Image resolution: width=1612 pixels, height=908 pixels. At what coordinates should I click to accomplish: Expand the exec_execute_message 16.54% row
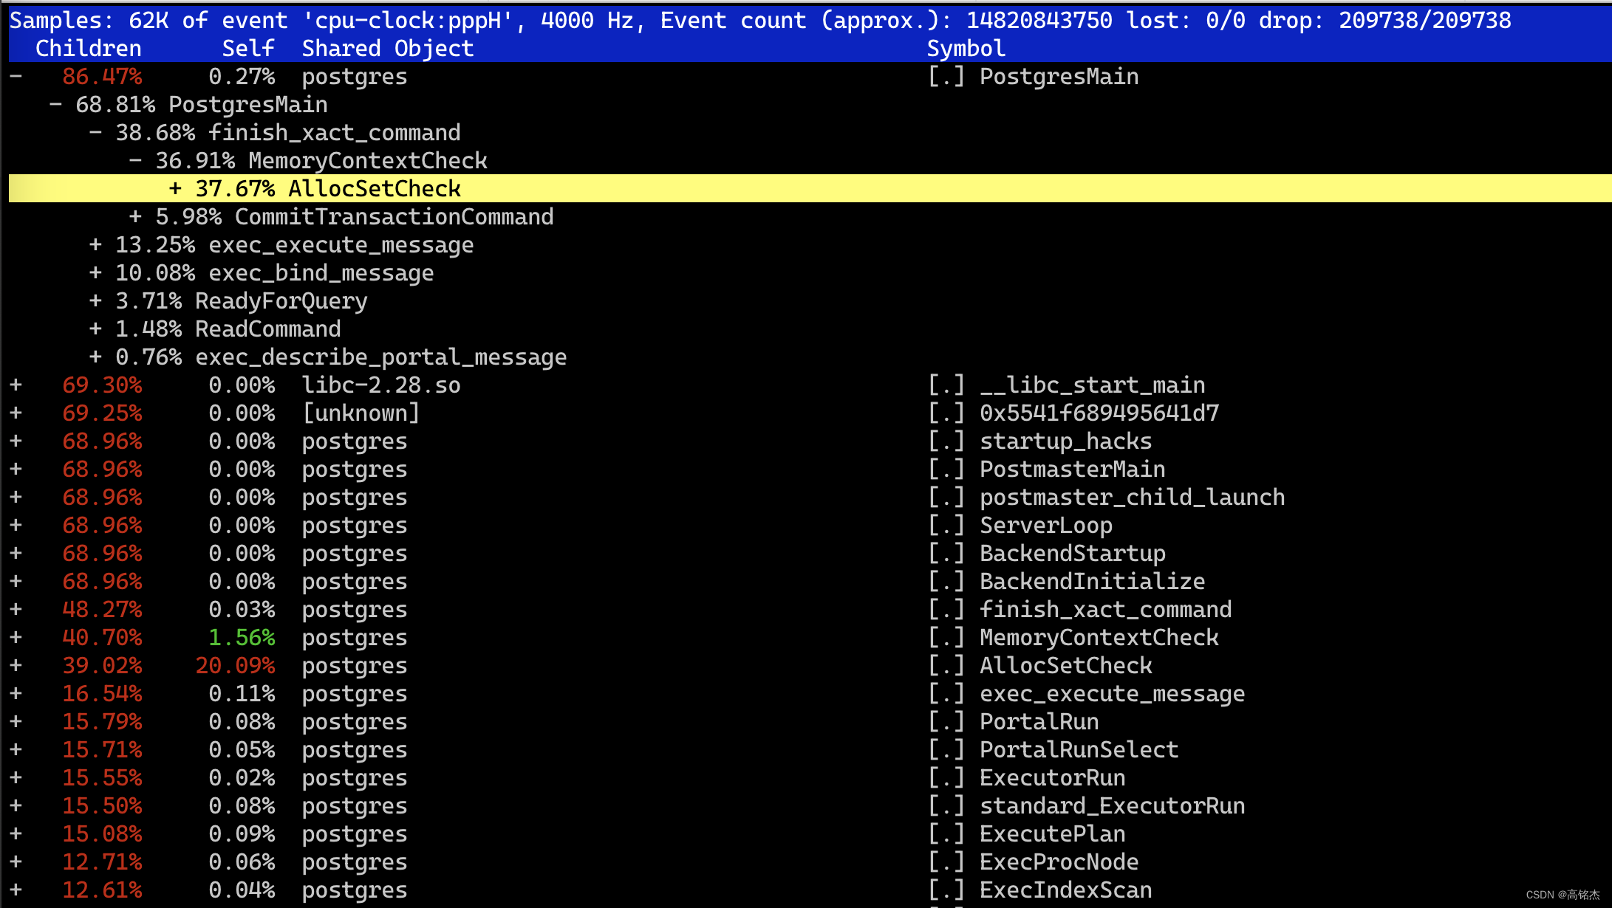pos(16,694)
